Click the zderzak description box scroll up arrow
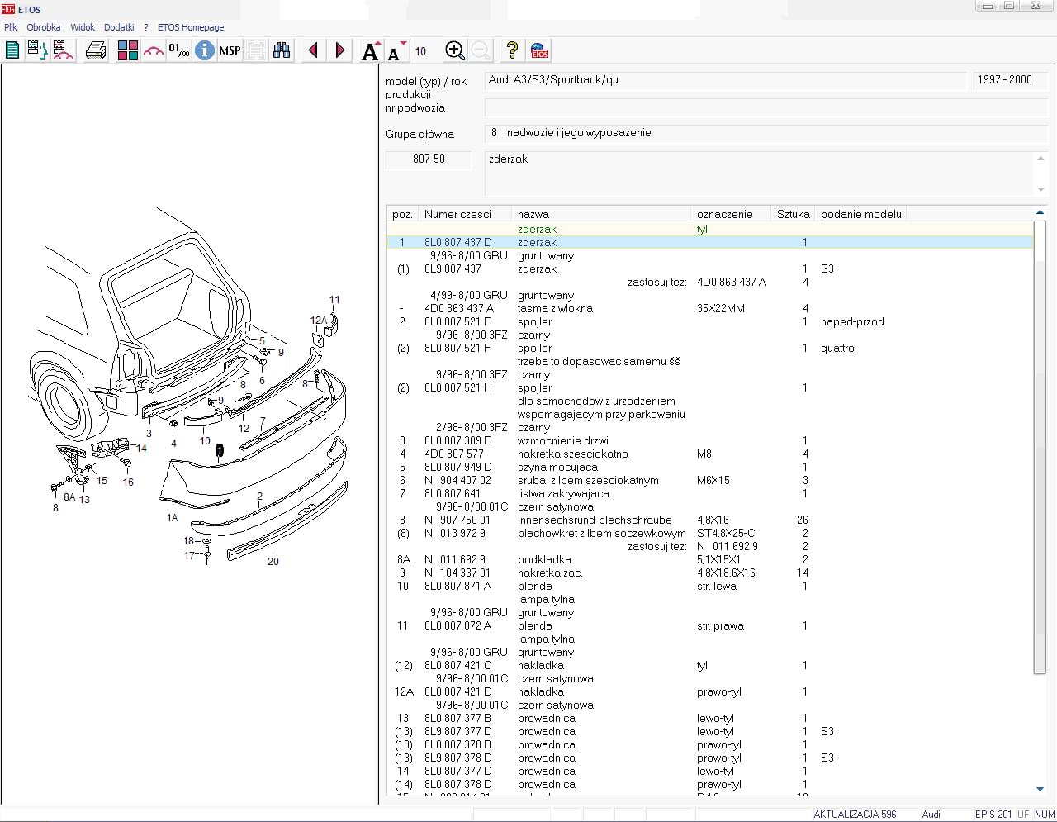1057x822 pixels. click(1040, 159)
